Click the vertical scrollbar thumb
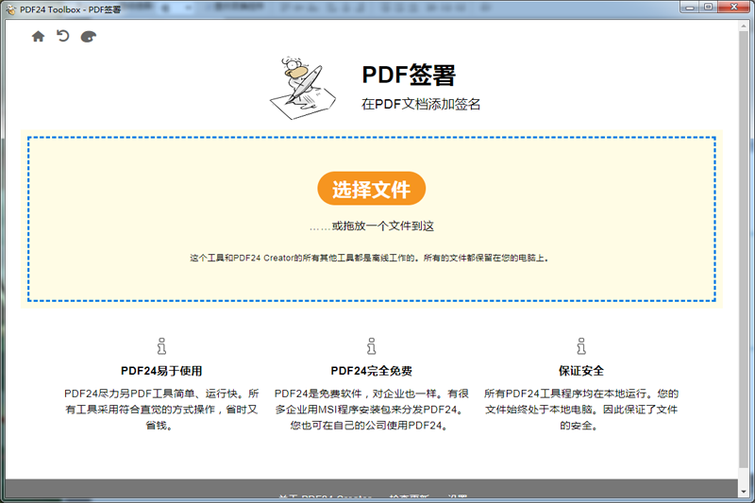Image resolution: width=755 pixels, height=503 pixels. click(744, 249)
